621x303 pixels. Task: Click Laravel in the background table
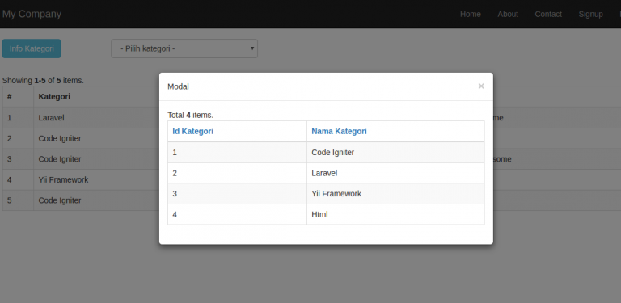click(x=51, y=117)
